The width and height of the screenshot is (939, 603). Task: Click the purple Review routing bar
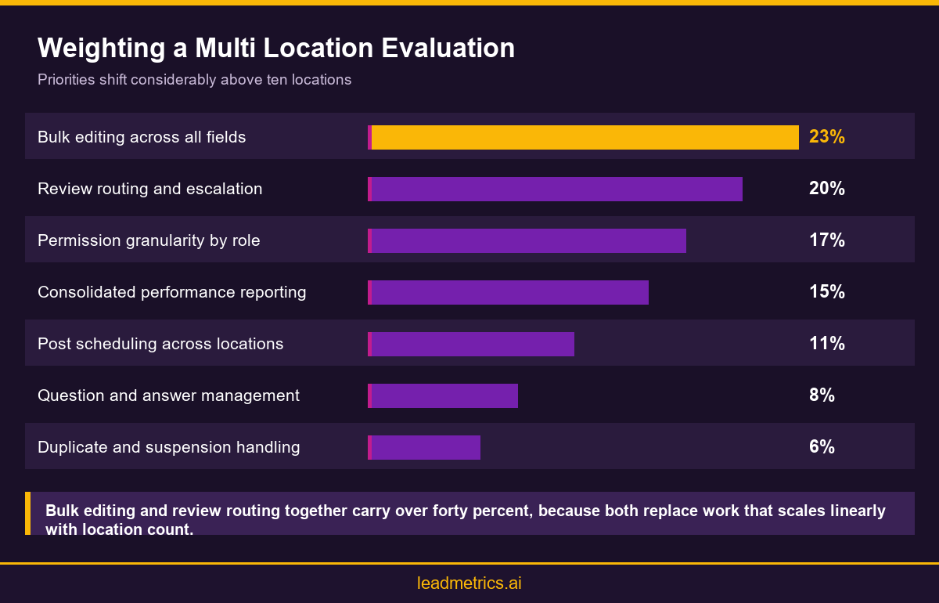(555, 189)
